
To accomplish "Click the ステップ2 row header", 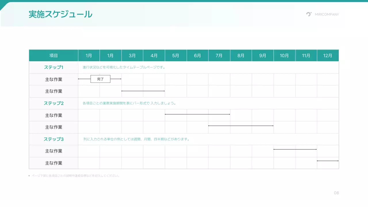I will pos(53,103).
